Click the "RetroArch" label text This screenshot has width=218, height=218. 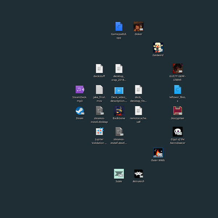(x=138, y=181)
